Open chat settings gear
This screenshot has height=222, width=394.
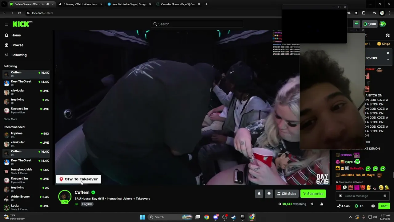[x=373, y=206]
